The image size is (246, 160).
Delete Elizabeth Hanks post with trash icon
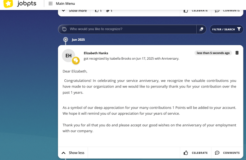pyautogui.click(x=237, y=53)
